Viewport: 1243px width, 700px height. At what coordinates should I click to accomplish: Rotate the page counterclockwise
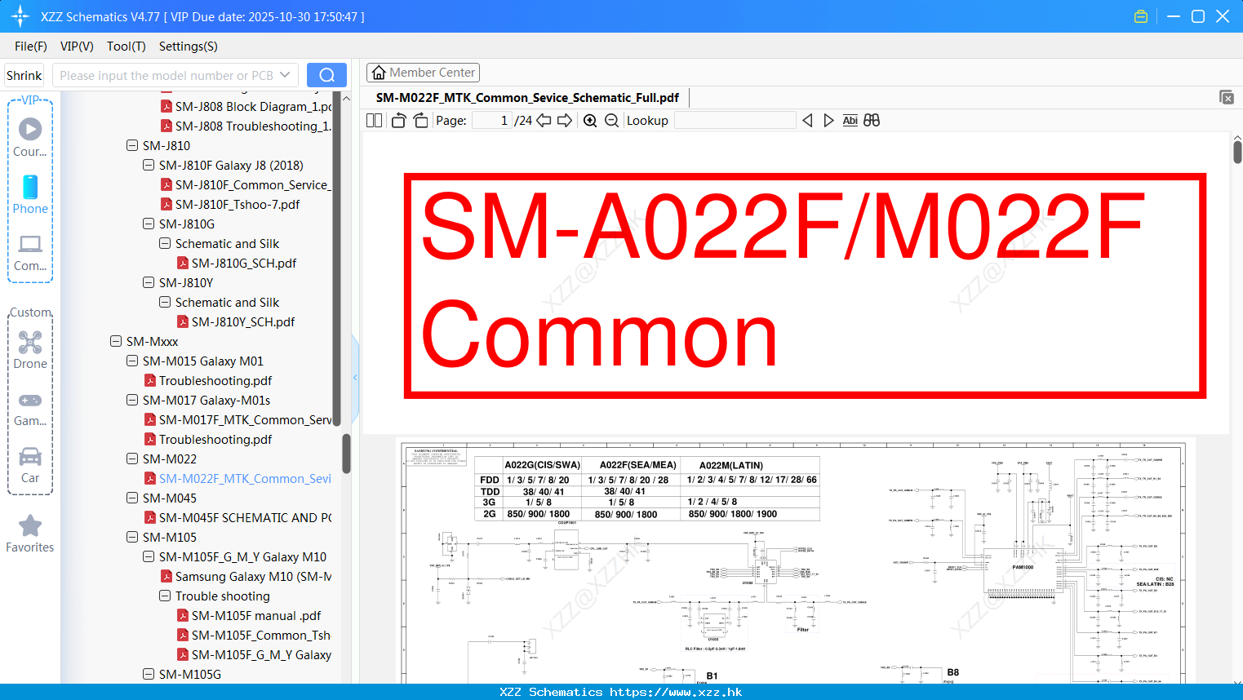click(x=398, y=121)
